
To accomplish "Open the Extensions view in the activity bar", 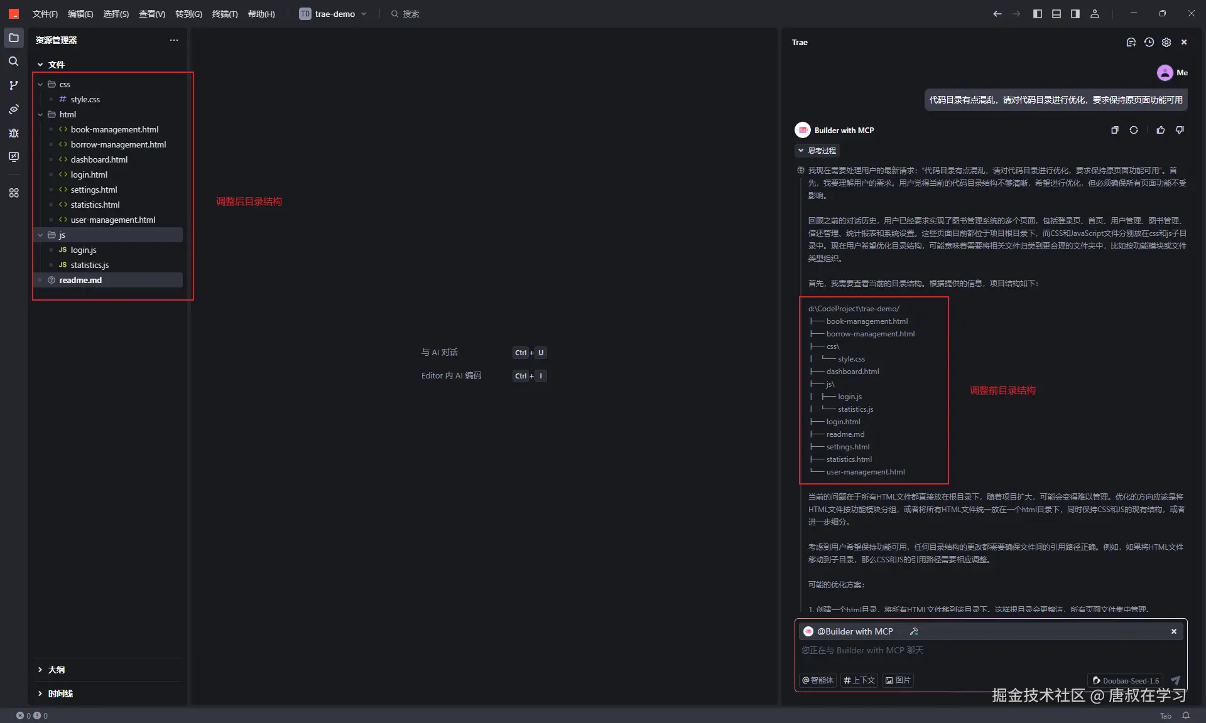I will click(x=13, y=193).
